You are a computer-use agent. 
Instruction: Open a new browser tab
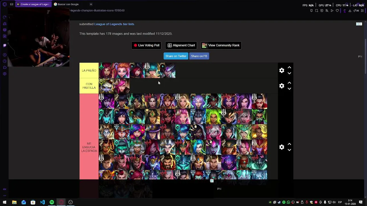[x=91, y=4]
